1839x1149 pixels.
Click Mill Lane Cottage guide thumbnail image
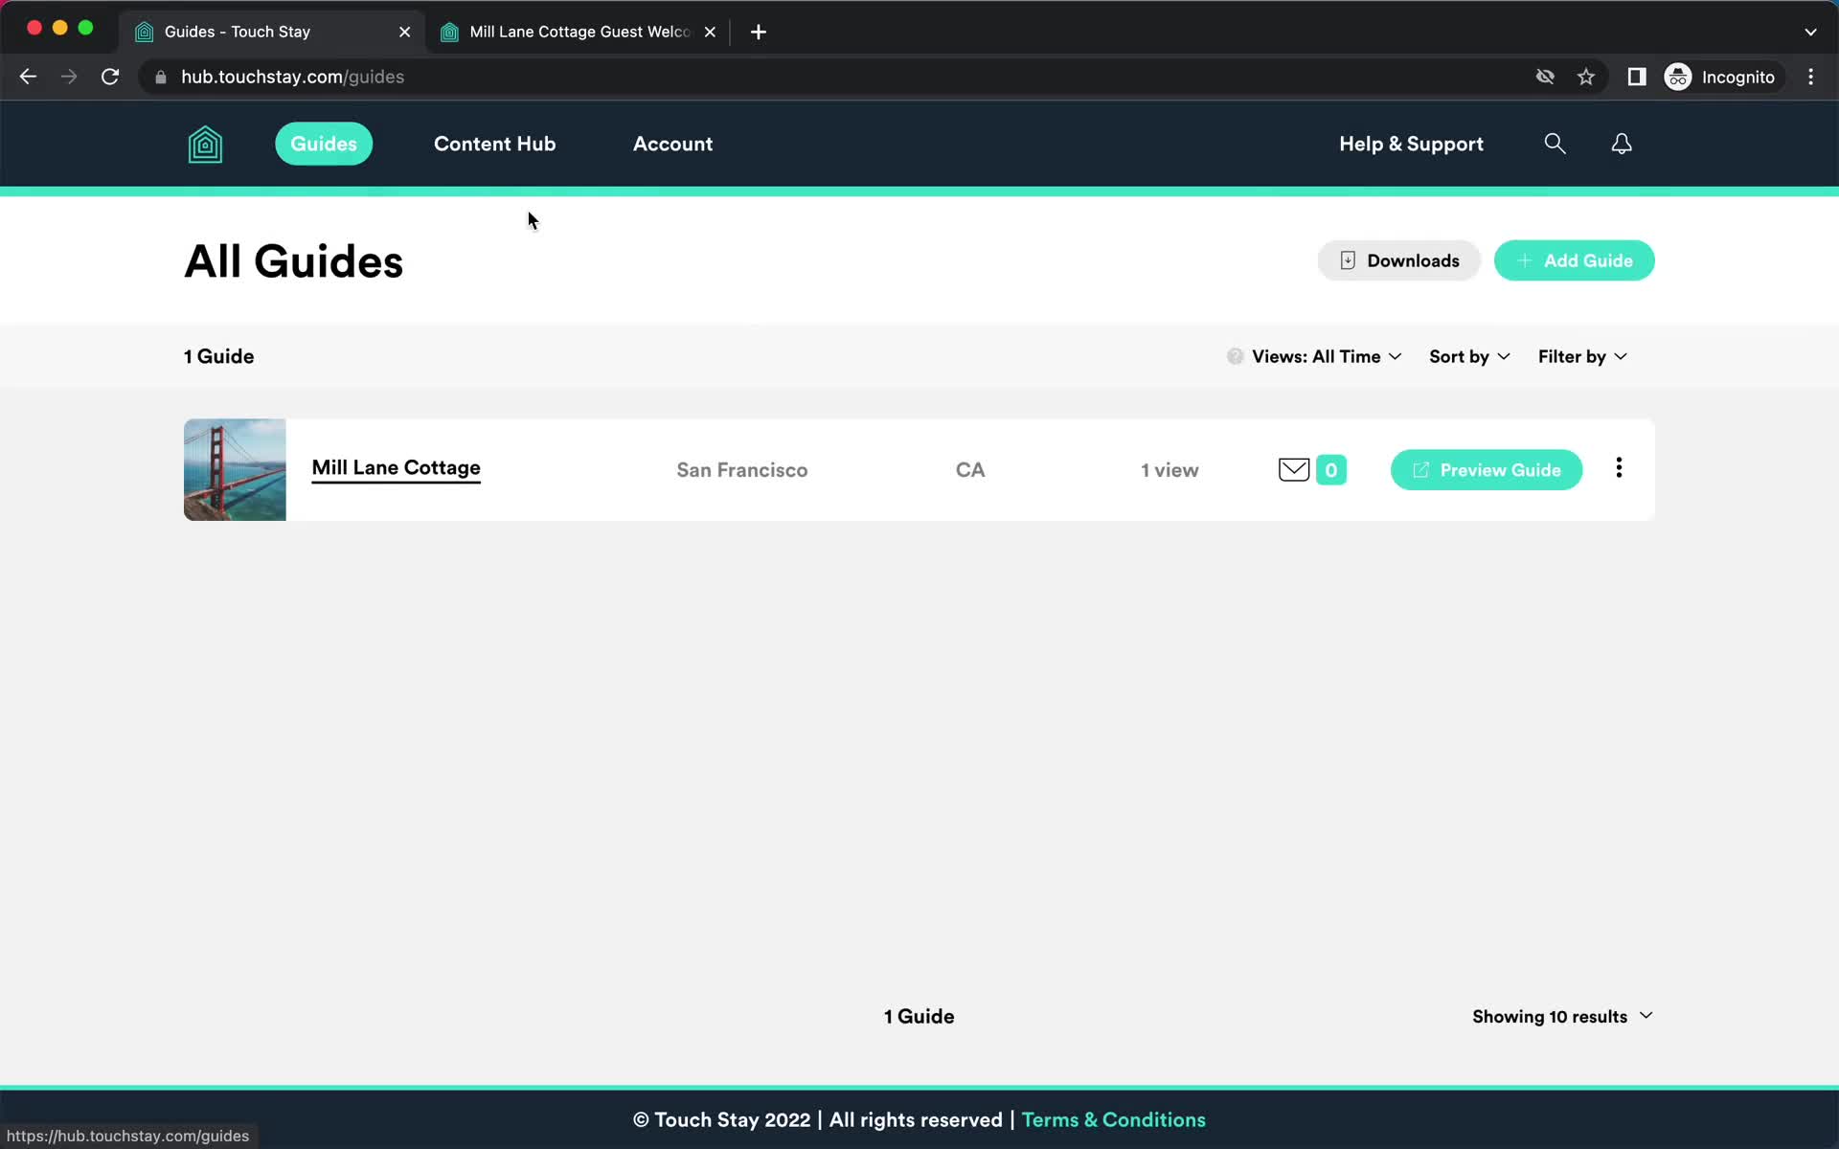235,470
